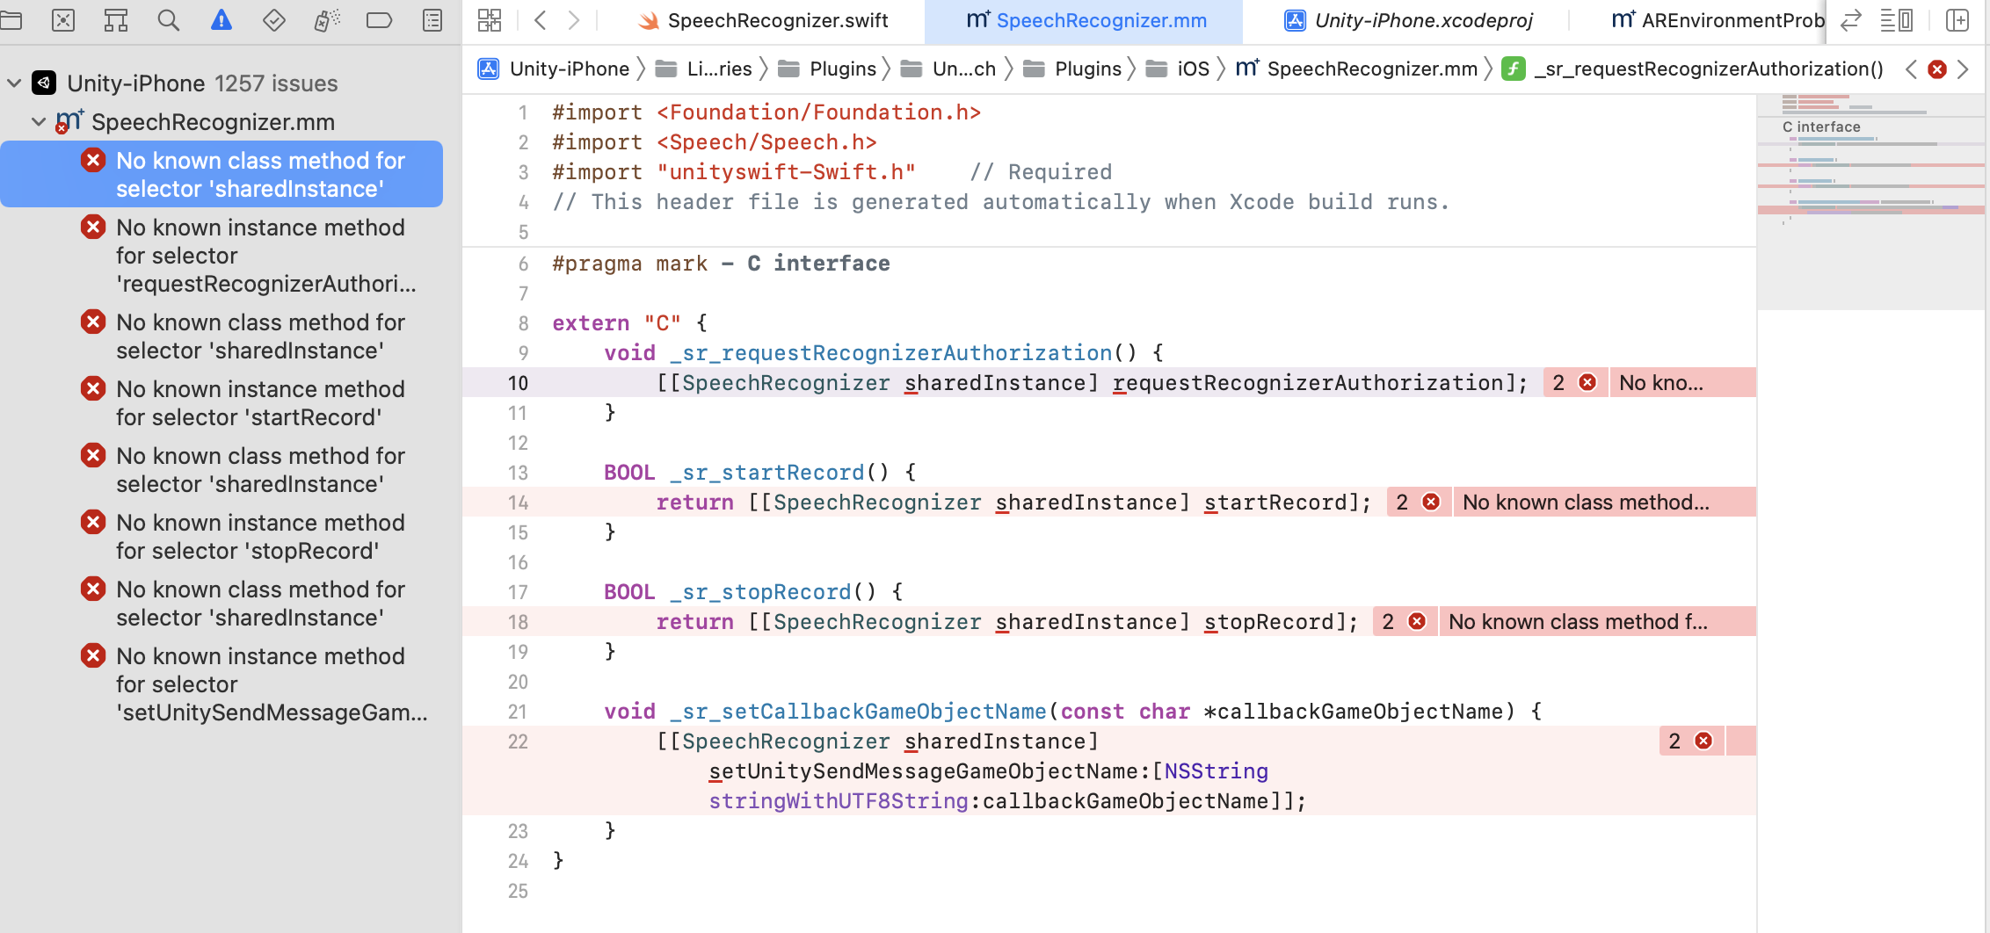
Task: Click the red error icon in jump bar
Action: click(x=1937, y=69)
